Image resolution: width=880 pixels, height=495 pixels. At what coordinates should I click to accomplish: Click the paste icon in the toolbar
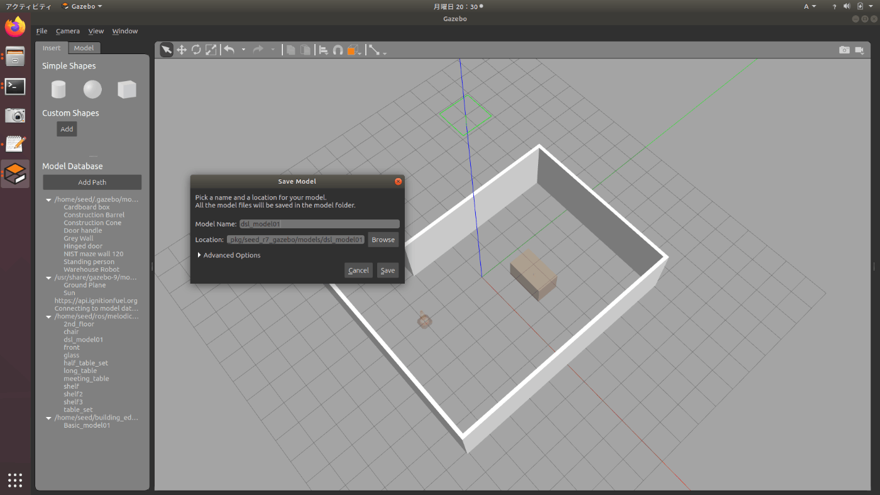click(x=305, y=50)
